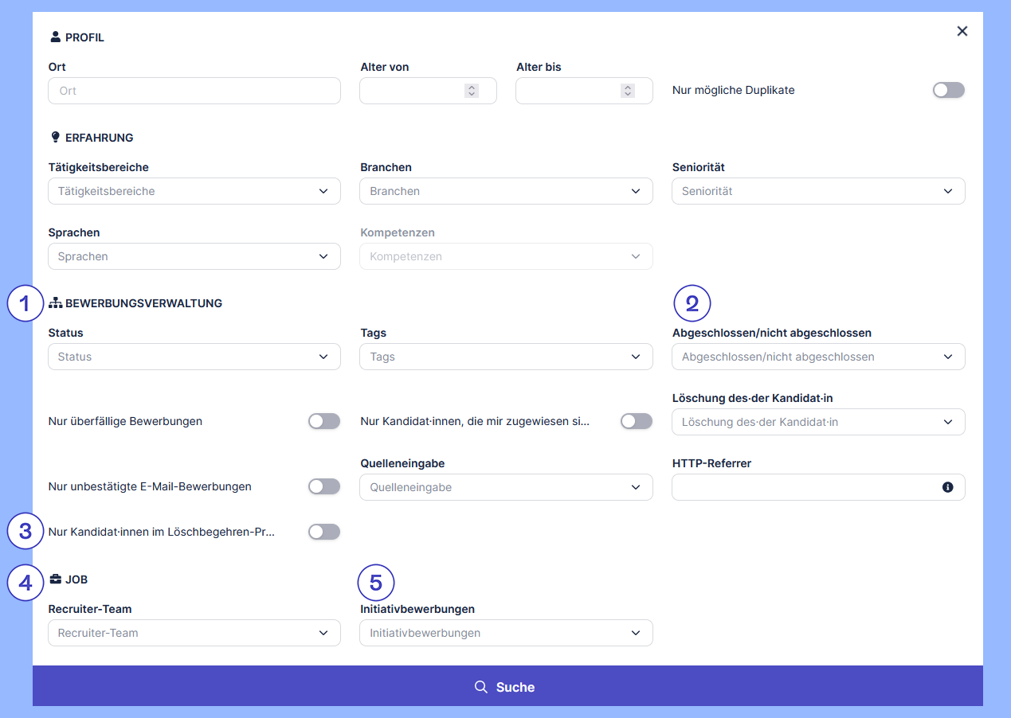1011x718 pixels.
Task: Click the info icon in HTTP-Referrer field
Action: point(947,487)
